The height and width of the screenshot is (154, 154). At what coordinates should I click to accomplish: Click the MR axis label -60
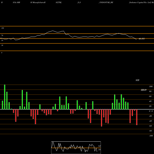tap(150, 126)
